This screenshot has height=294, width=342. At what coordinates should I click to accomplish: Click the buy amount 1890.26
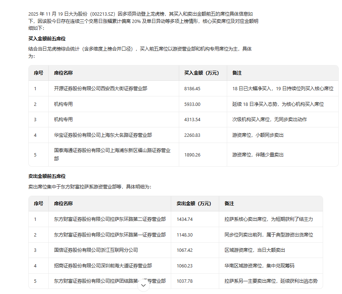[x=192, y=155]
